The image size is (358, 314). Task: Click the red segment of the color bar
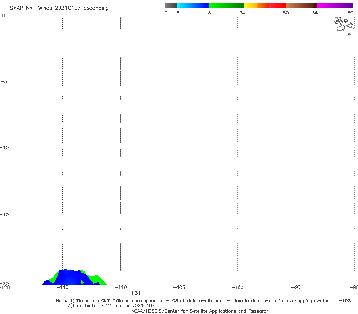click(278, 6)
